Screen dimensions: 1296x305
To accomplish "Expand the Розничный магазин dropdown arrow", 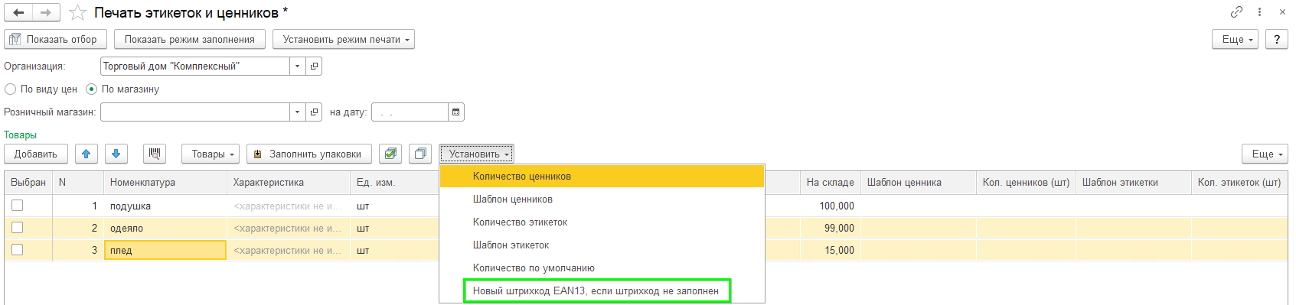I will point(298,112).
